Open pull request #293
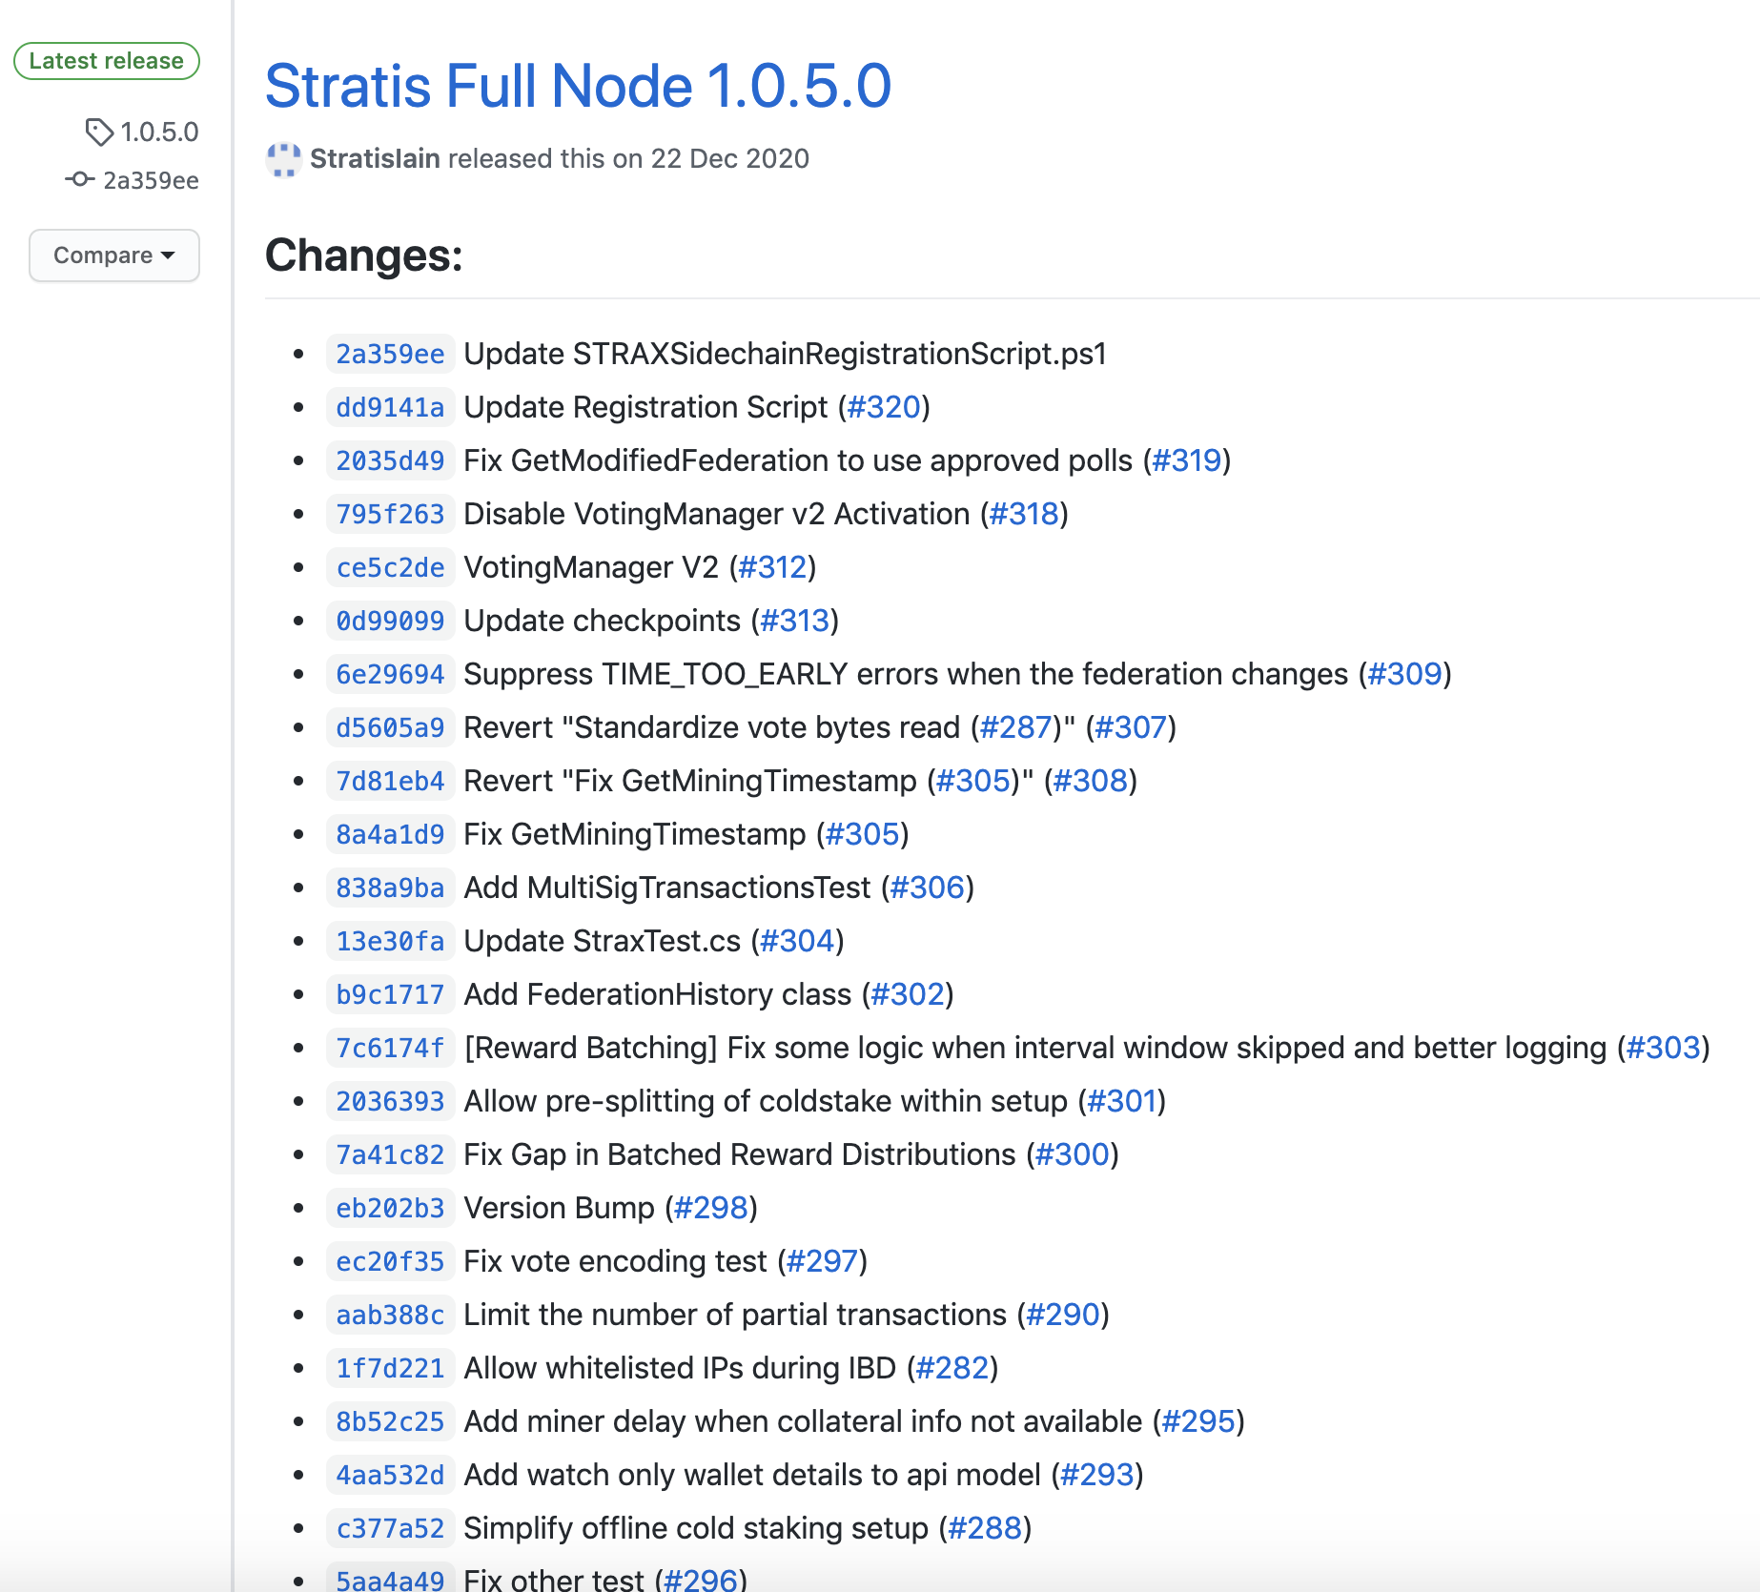This screenshot has height=1592, width=1760. 1097,1475
